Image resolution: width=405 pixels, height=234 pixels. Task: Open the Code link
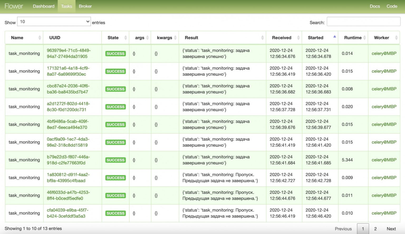(392, 6)
